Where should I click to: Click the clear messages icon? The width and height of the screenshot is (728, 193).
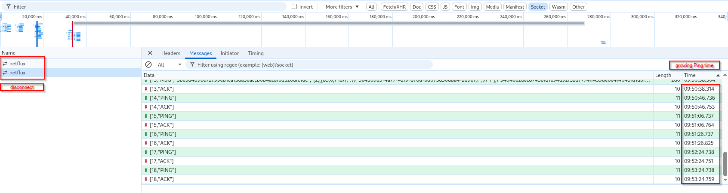click(148, 64)
